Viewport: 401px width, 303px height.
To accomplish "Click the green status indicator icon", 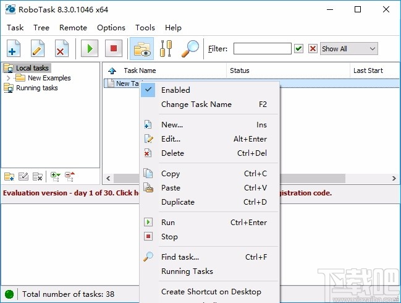I will (x=9, y=294).
